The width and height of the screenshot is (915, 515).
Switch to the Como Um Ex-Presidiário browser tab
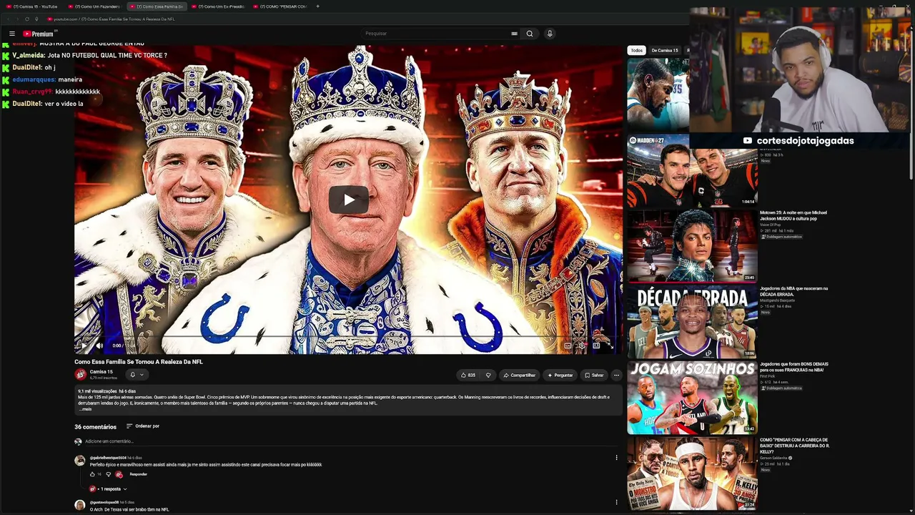(x=218, y=6)
